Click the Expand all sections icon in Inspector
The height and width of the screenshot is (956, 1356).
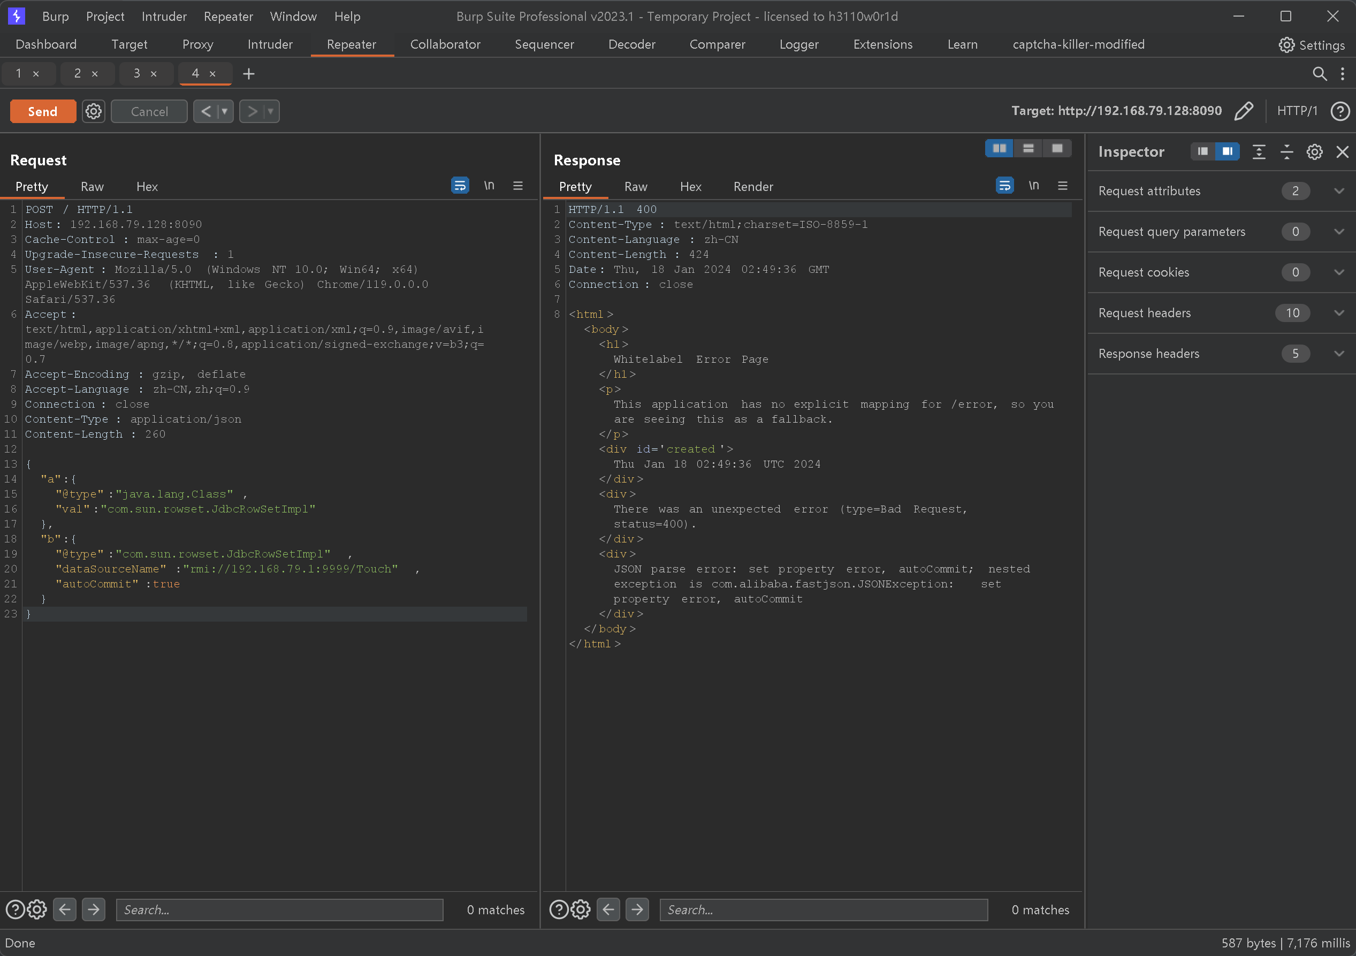pos(1259,152)
